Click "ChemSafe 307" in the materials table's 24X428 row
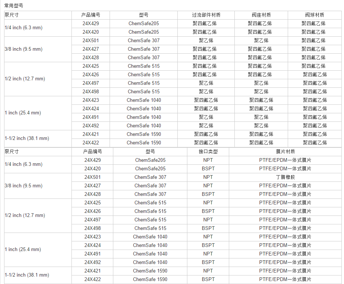The image size is (344, 284). (144, 58)
